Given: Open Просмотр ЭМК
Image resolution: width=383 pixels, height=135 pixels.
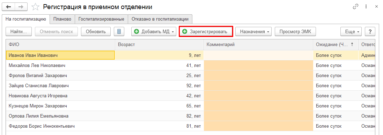Looking at the screenshot, I should (x=295, y=31).
